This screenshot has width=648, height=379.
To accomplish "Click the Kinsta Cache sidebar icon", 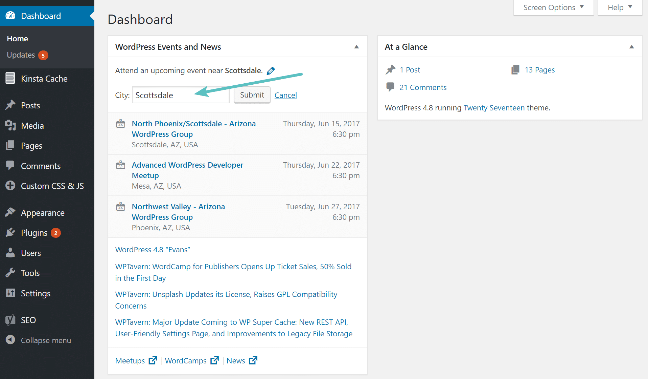I will 10,78.
